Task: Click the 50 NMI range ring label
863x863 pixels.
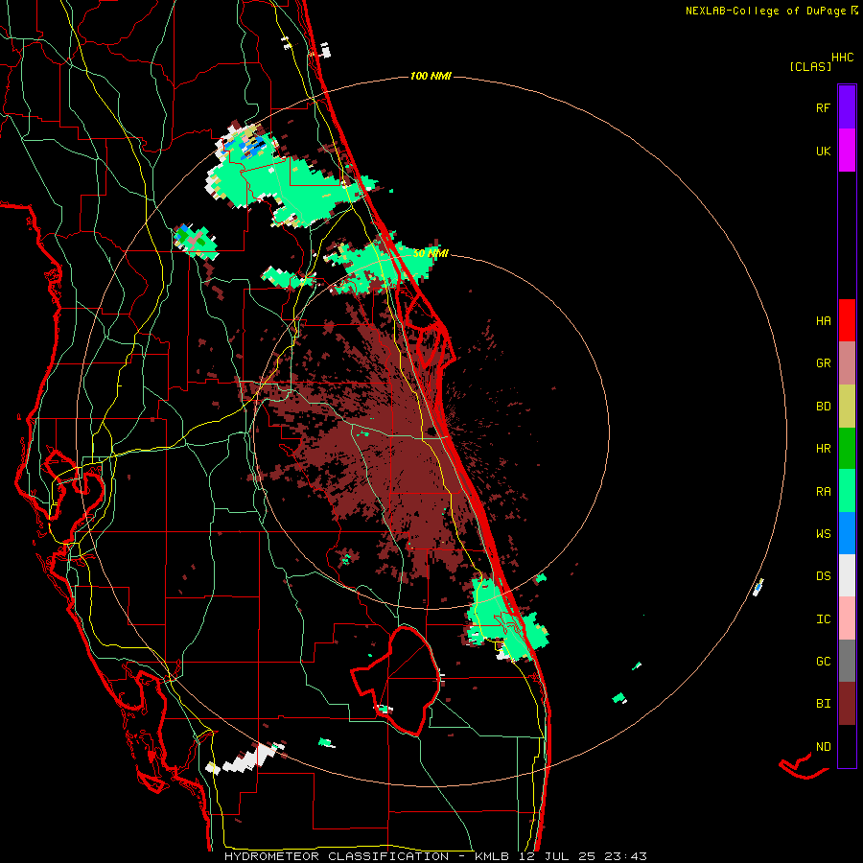Action: click(431, 253)
